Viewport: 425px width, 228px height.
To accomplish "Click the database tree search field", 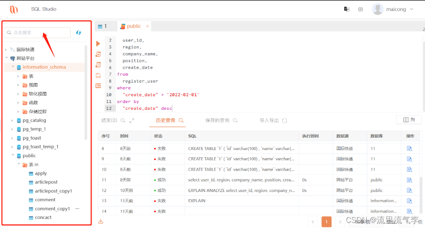I will (37, 33).
